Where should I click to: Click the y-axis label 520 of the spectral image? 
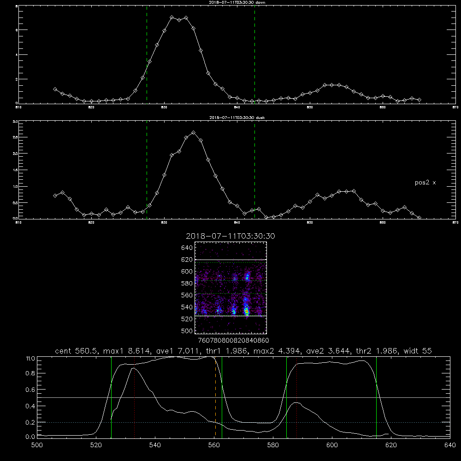[x=187, y=319]
